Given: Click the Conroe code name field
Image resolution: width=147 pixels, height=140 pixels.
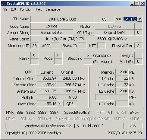Looking at the screenshot, I should point(52,26).
